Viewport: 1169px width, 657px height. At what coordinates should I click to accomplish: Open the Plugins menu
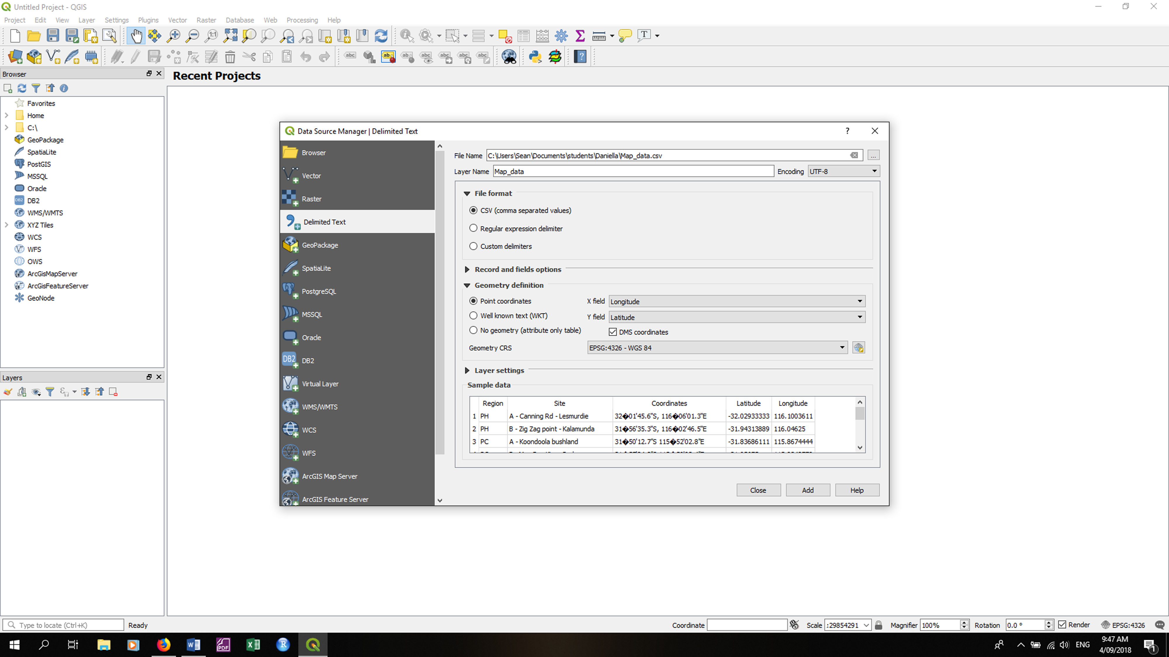click(148, 20)
